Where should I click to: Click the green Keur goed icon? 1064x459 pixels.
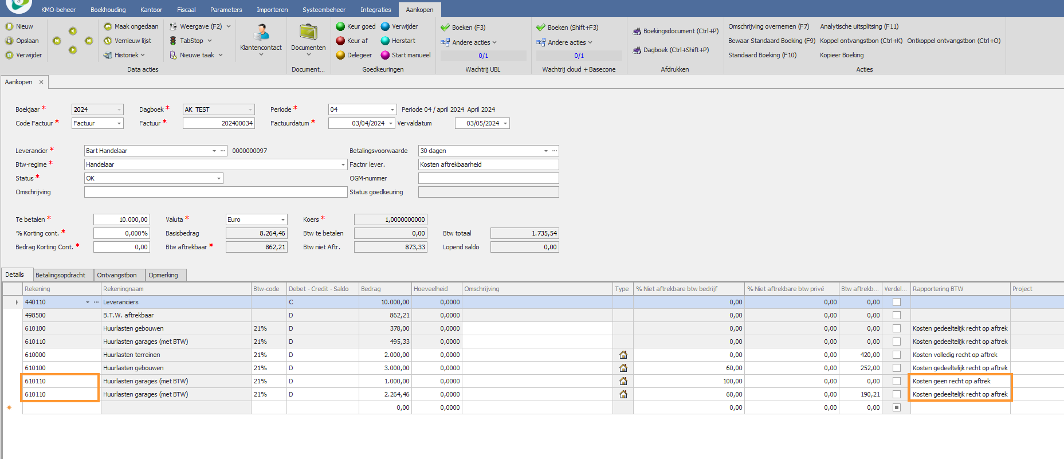(x=340, y=26)
